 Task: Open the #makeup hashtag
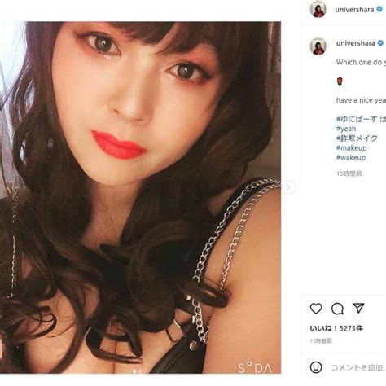pos(351,148)
